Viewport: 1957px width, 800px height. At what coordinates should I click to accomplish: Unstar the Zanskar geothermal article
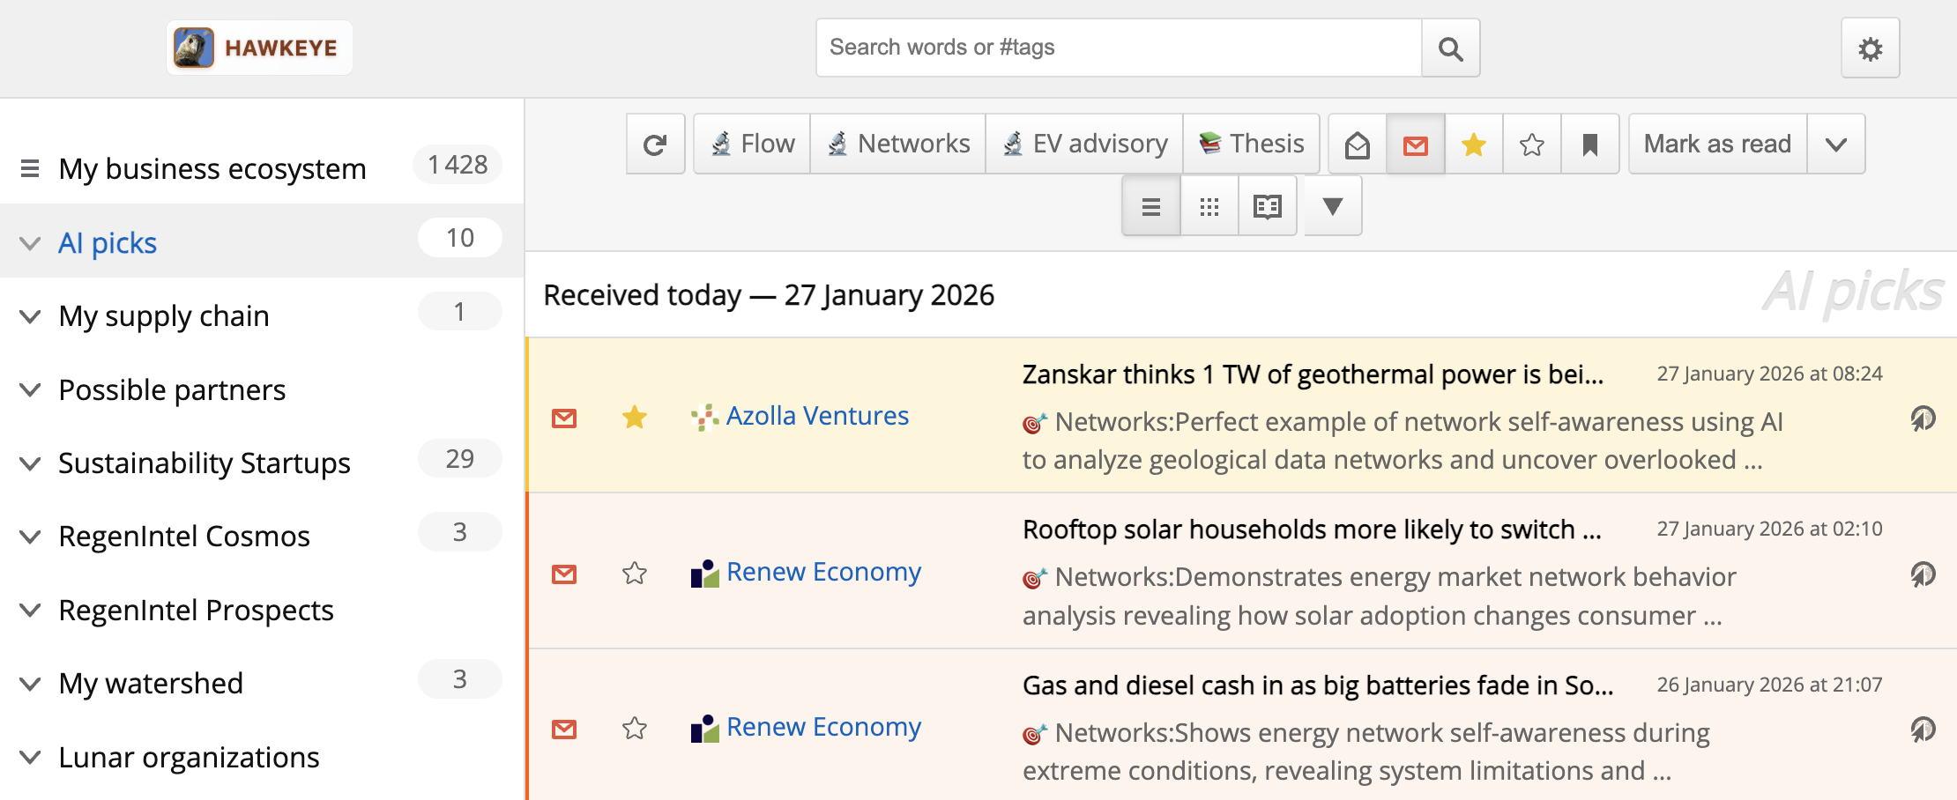click(635, 418)
